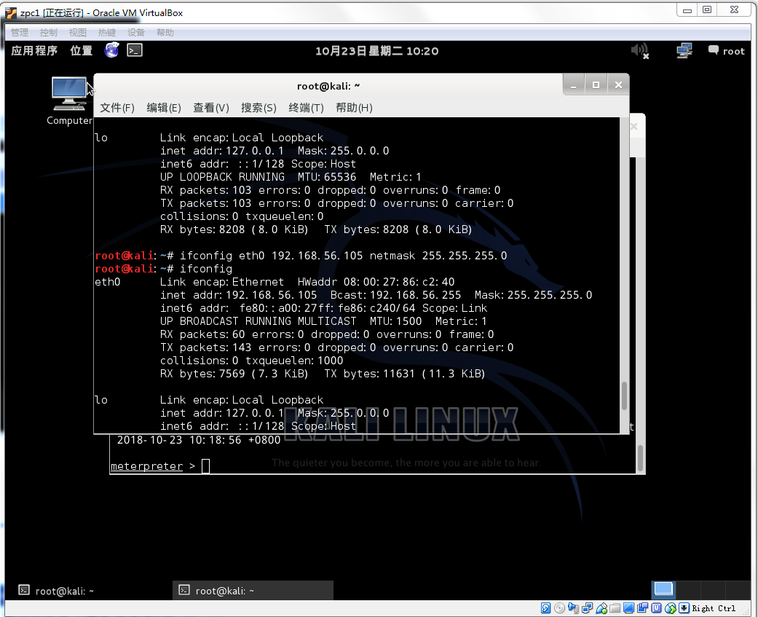Open terminal 查看(V) menu
Screen dimensions: 758x617
click(x=211, y=107)
